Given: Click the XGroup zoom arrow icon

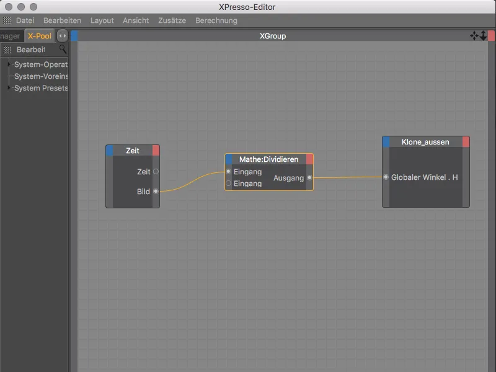Looking at the screenshot, I should [x=483, y=36].
